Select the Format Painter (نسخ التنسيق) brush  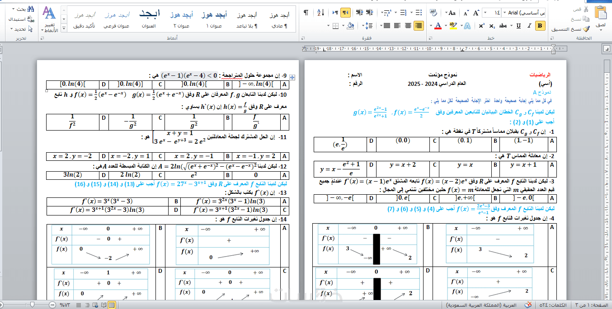click(586, 29)
